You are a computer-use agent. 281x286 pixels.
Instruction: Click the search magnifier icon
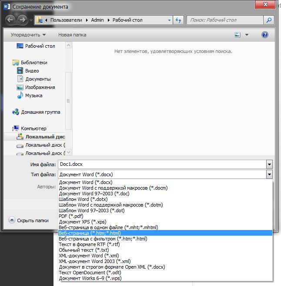[x=269, y=20]
